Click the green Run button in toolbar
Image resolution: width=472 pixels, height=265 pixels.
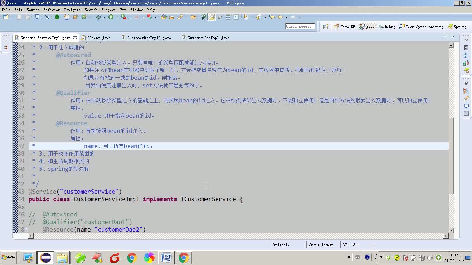111,17
